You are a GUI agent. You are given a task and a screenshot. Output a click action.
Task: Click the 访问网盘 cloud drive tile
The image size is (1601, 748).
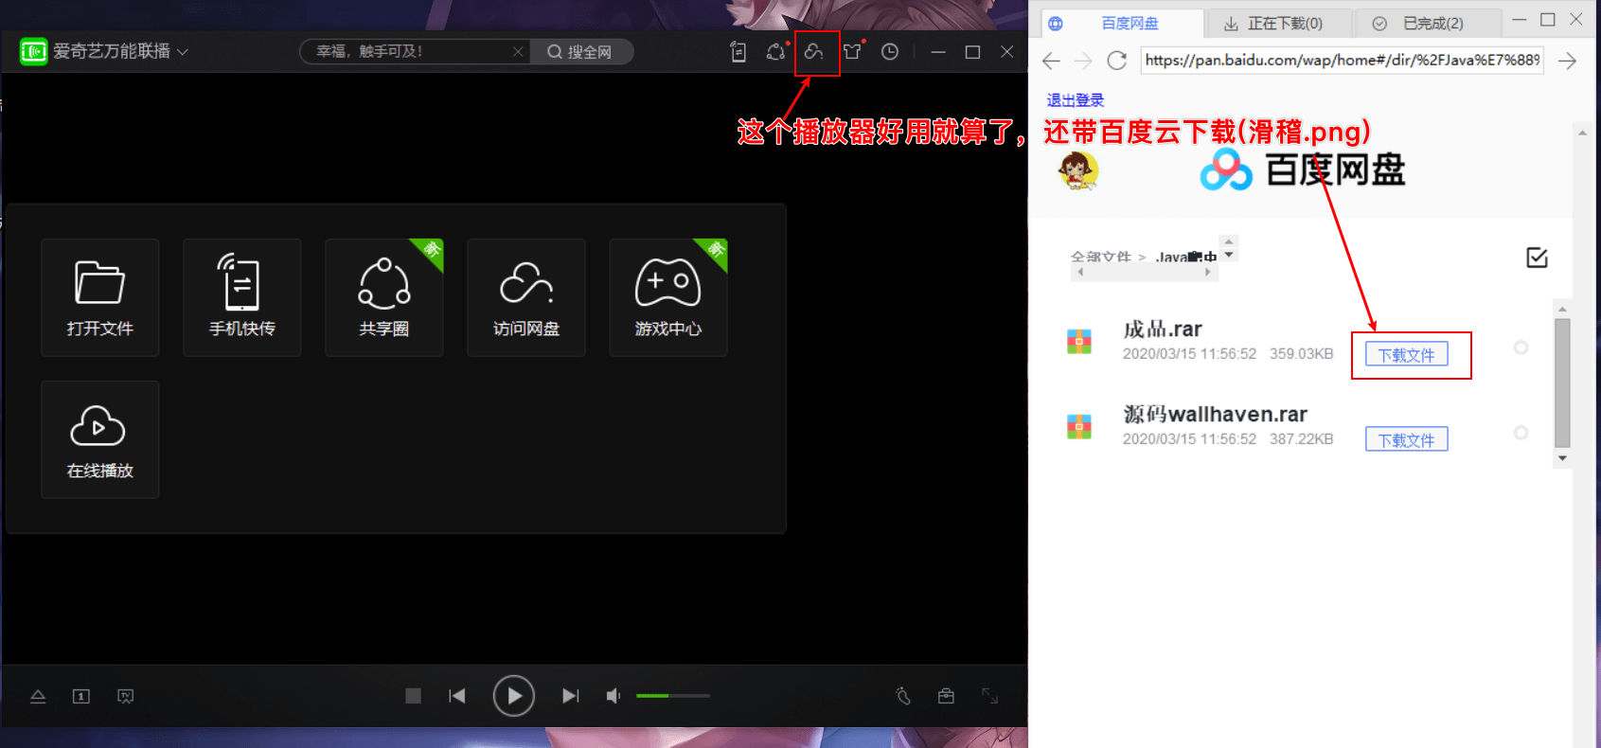pyautogui.click(x=525, y=297)
